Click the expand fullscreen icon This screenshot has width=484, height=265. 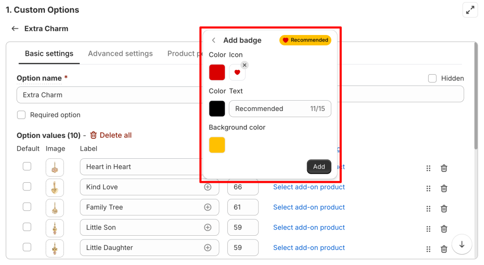470,10
